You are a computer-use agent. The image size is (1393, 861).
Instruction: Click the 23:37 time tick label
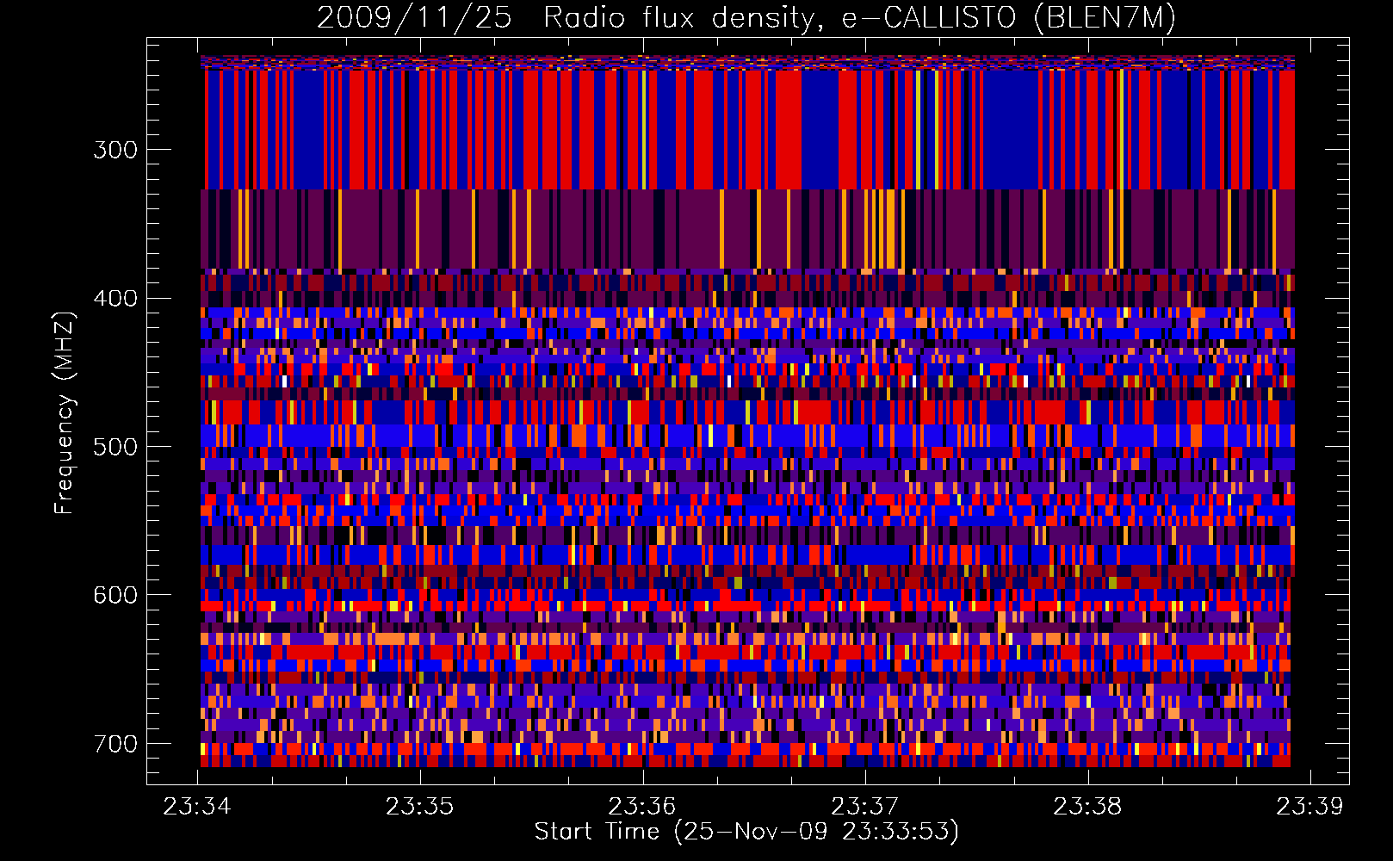coord(865,806)
